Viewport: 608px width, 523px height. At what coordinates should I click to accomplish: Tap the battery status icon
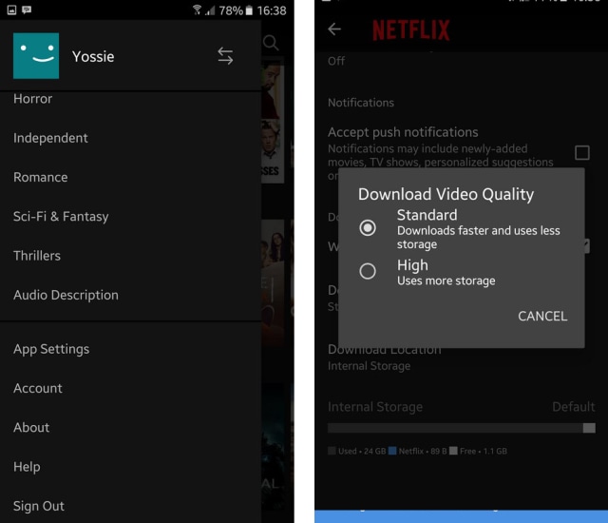coord(249,10)
